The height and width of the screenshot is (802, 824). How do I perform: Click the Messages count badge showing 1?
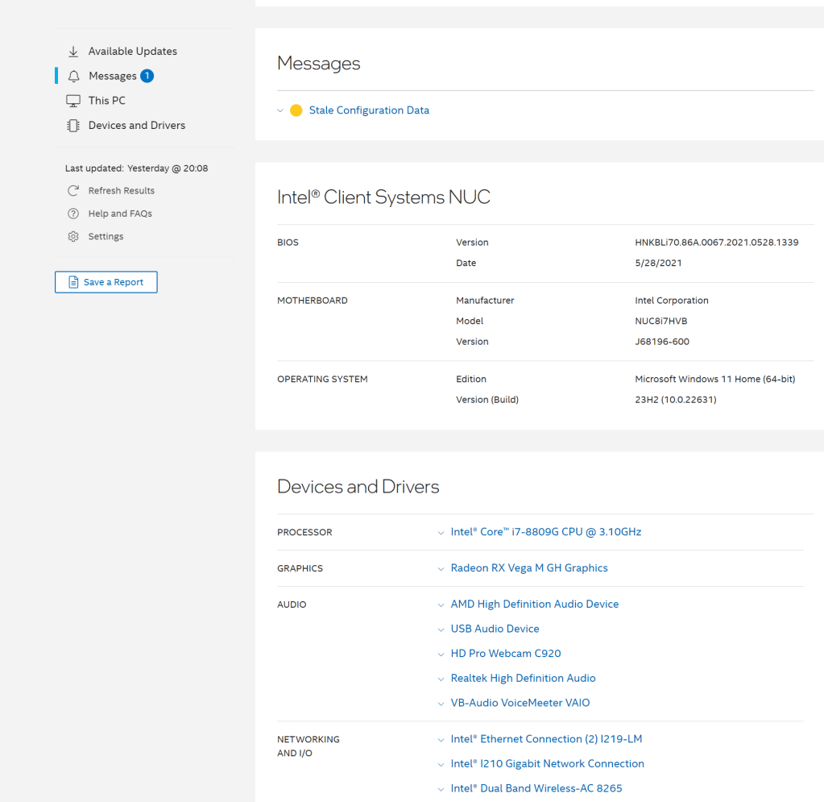[x=147, y=76]
